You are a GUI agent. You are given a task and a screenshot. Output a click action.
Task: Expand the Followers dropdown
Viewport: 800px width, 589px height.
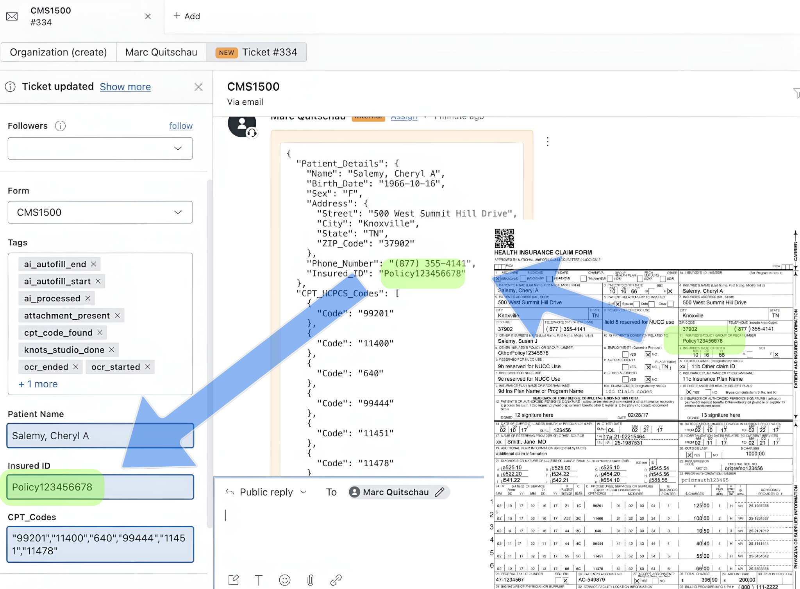(x=178, y=149)
